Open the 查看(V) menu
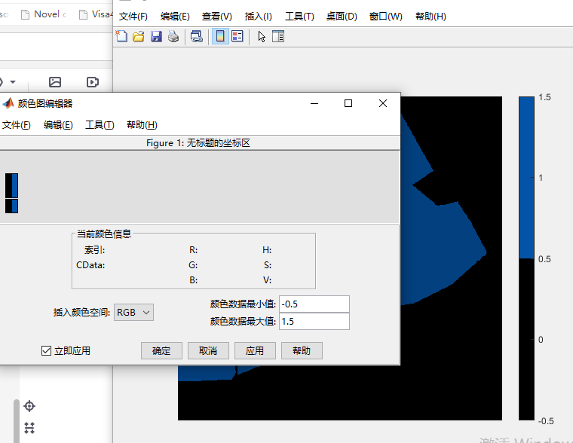The width and height of the screenshot is (573, 443). tap(216, 17)
